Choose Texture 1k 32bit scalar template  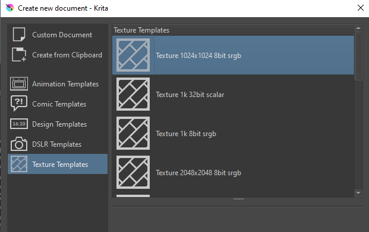pos(233,94)
